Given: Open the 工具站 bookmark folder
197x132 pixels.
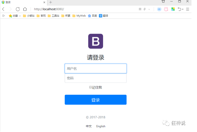Looking at the screenshot, I should 53,16.
